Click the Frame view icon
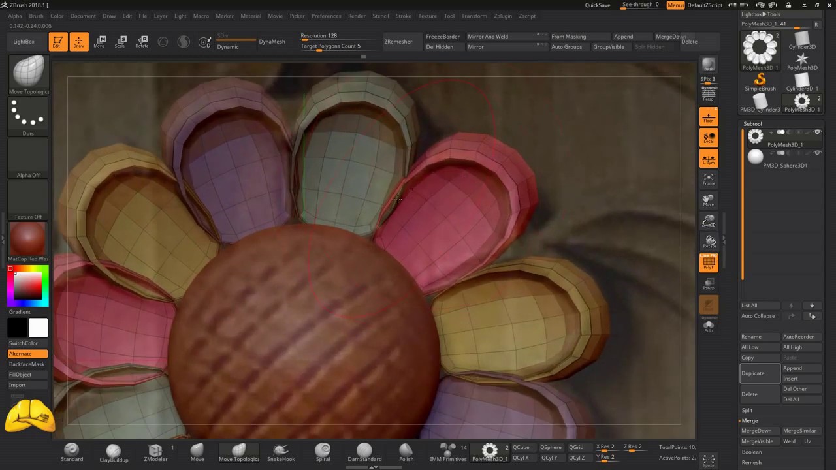 click(x=709, y=180)
